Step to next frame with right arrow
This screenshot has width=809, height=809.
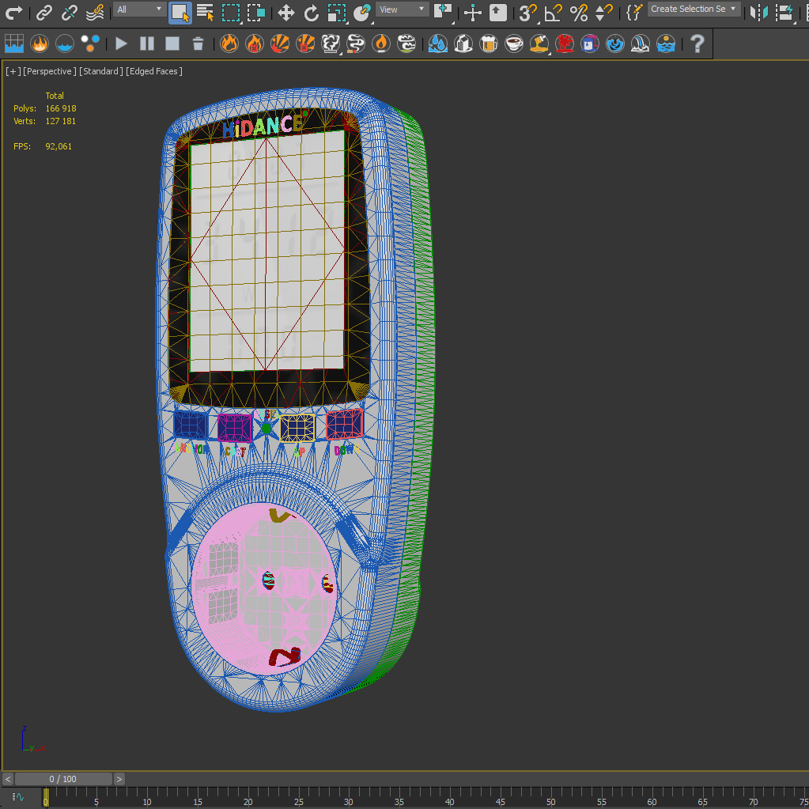click(119, 779)
